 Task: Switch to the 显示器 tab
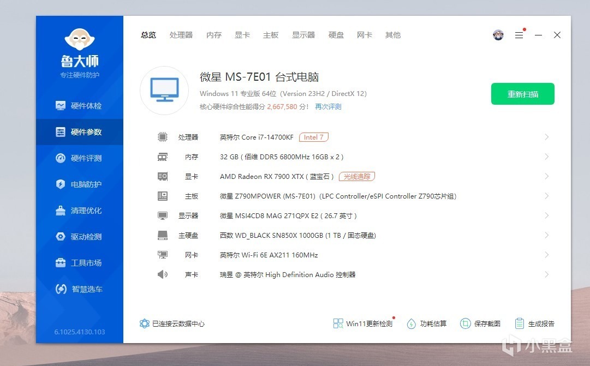[x=303, y=35]
